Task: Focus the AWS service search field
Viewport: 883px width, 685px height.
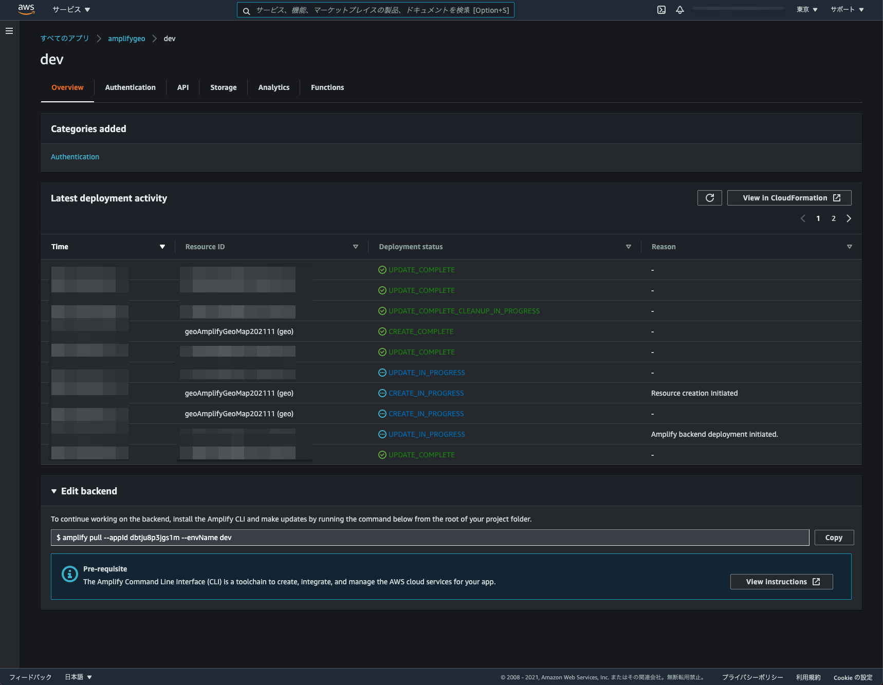Action: click(376, 10)
